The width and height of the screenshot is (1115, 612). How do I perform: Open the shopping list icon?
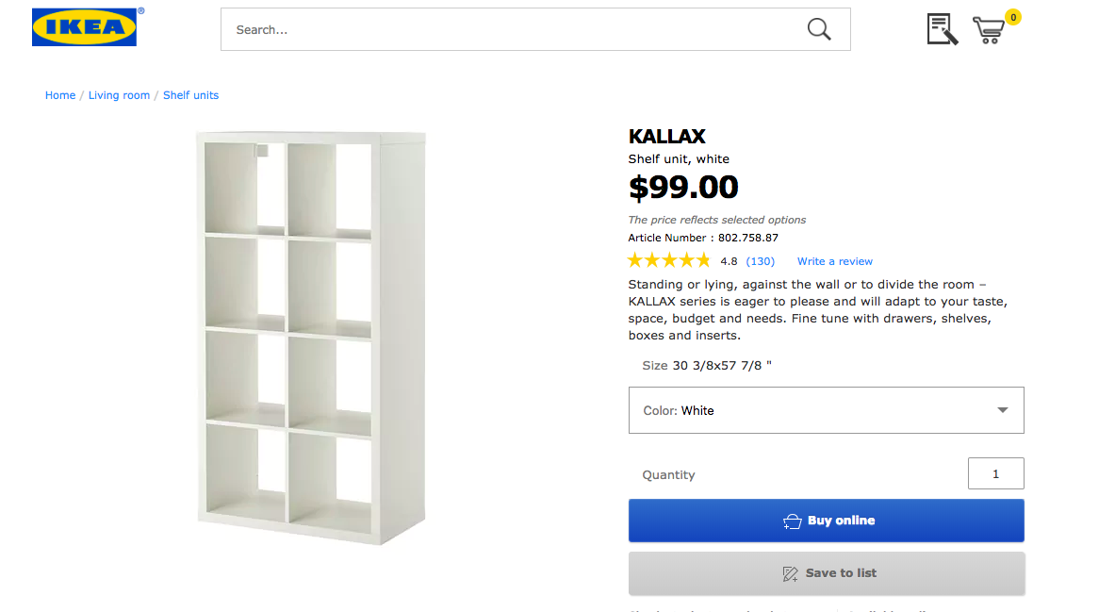click(942, 29)
